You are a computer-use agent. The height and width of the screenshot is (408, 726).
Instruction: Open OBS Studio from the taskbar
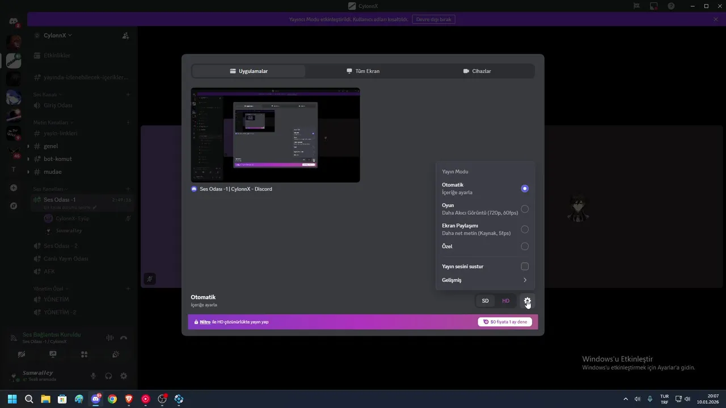pyautogui.click(x=162, y=399)
